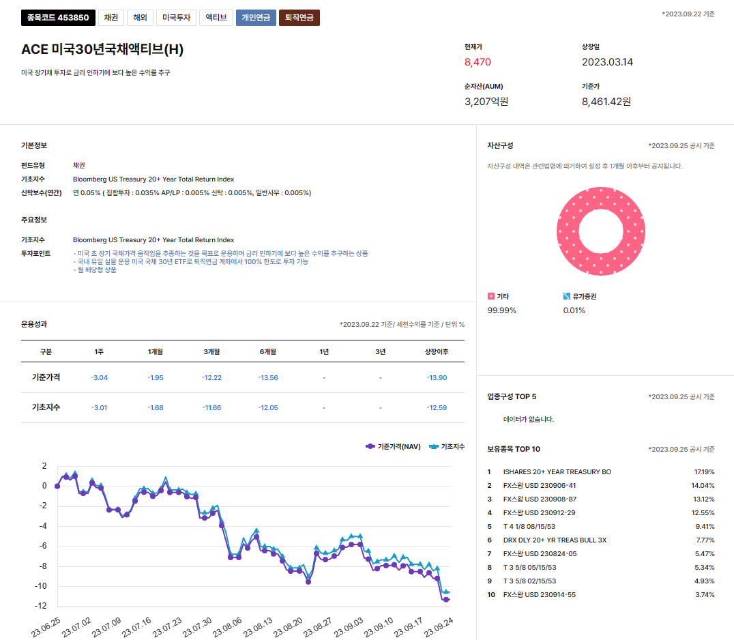
Task: Click holding FX스왑 USD 230906-41
Action: [540, 486]
